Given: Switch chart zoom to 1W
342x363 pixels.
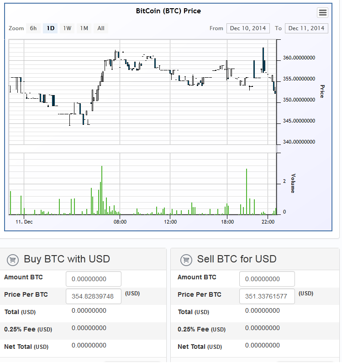Looking at the screenshot, I should point(67,28).
